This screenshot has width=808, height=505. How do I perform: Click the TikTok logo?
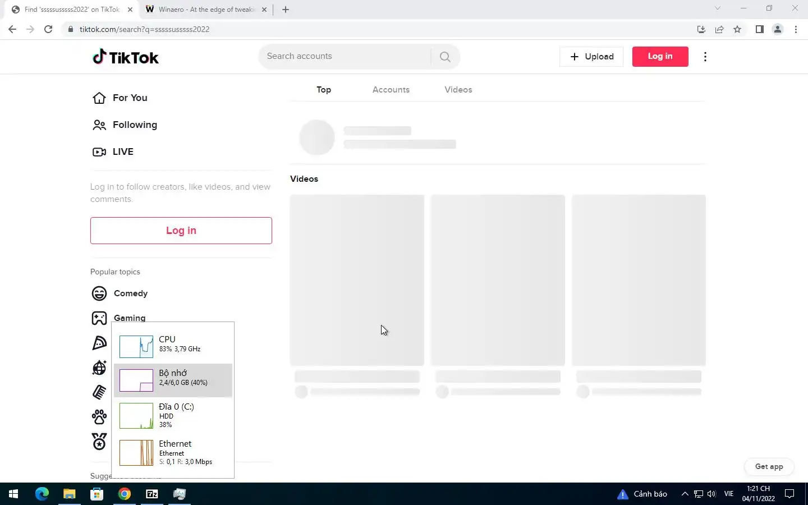point(126,57)
